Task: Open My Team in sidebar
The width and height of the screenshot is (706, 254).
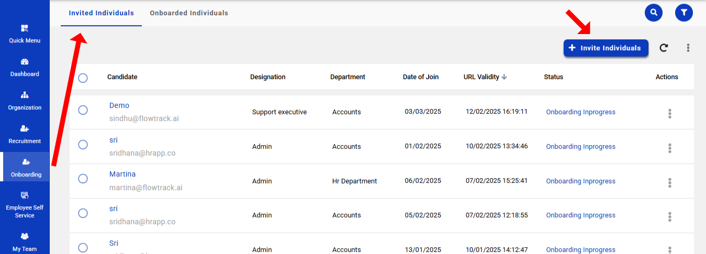Action: coord(25,242)
